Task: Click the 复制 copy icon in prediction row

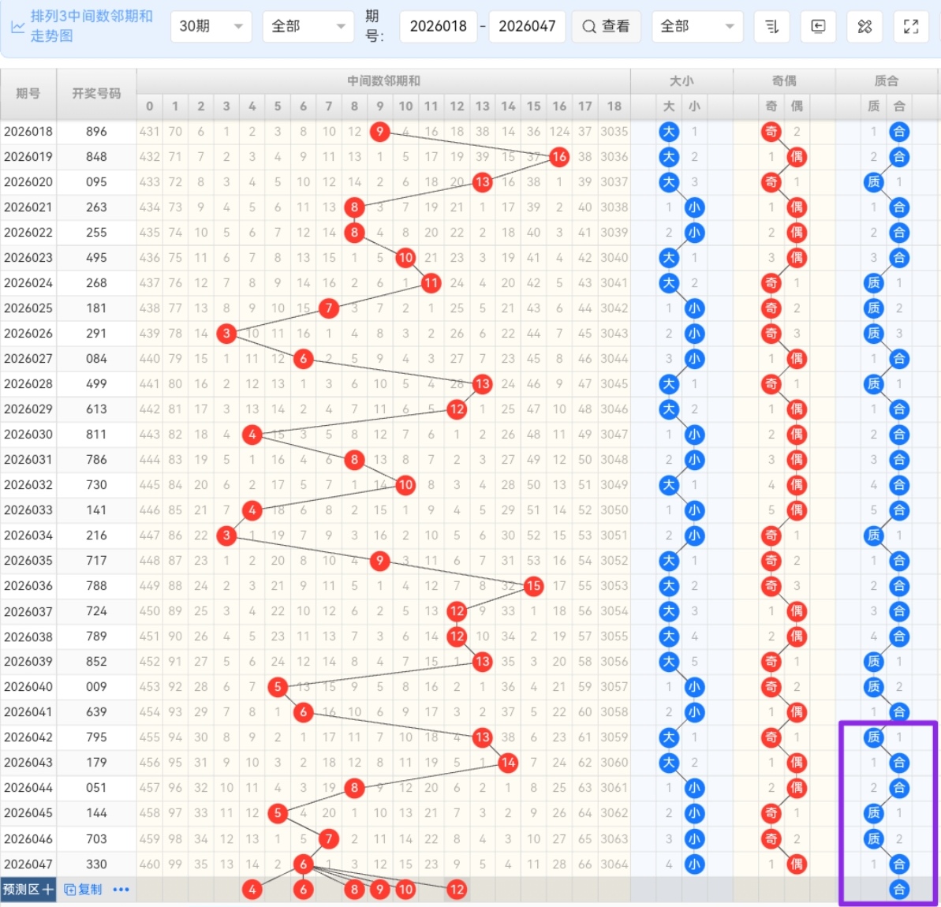Action: (70, 890)
